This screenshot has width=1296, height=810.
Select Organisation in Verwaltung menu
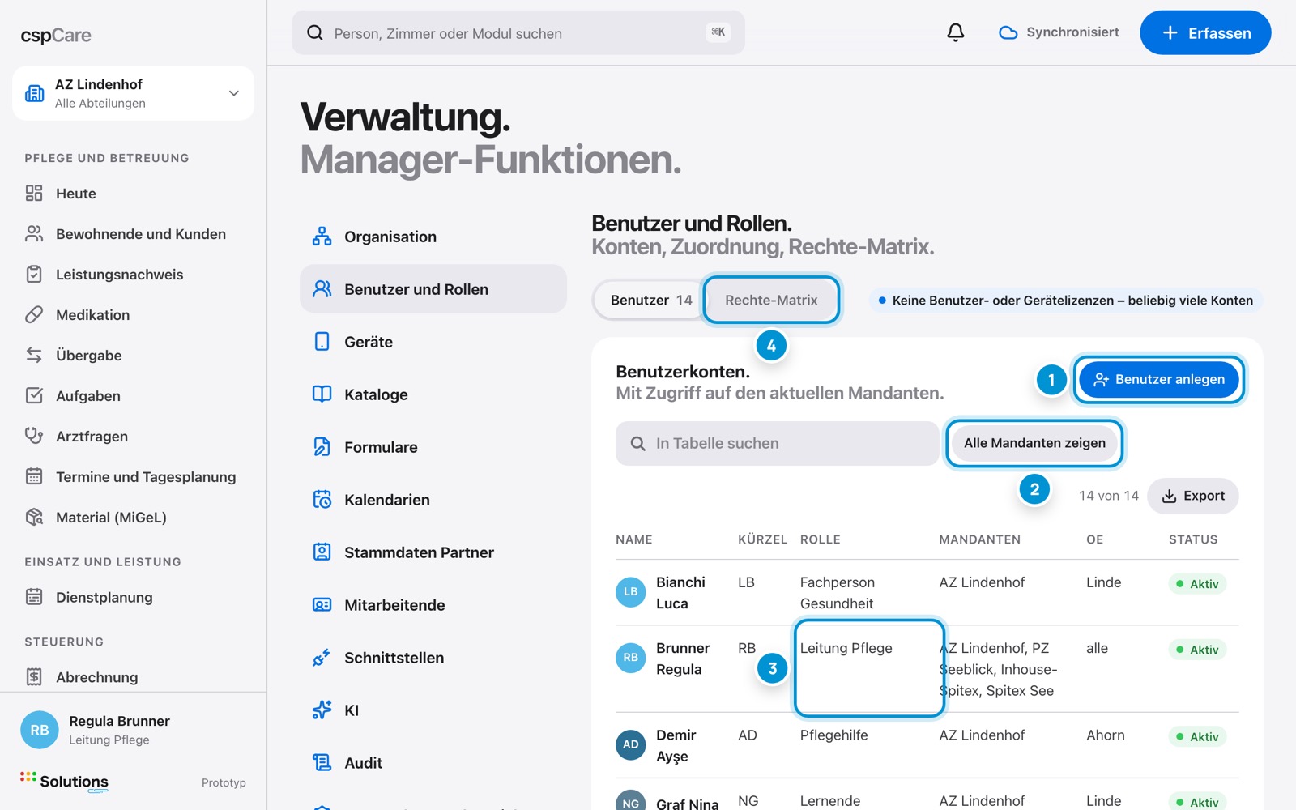[433, 237]
